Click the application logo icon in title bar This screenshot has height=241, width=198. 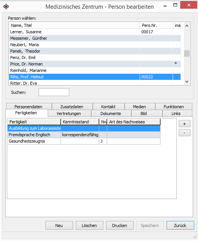point(6,6)
